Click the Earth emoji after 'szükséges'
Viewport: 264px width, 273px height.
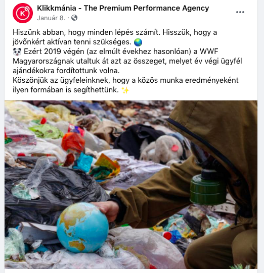(138, 42)
